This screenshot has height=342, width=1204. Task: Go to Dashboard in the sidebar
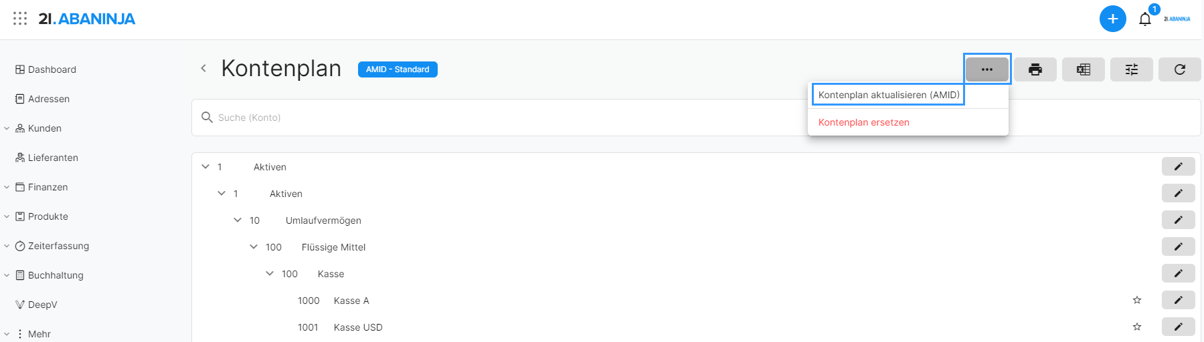pos(52,69)
